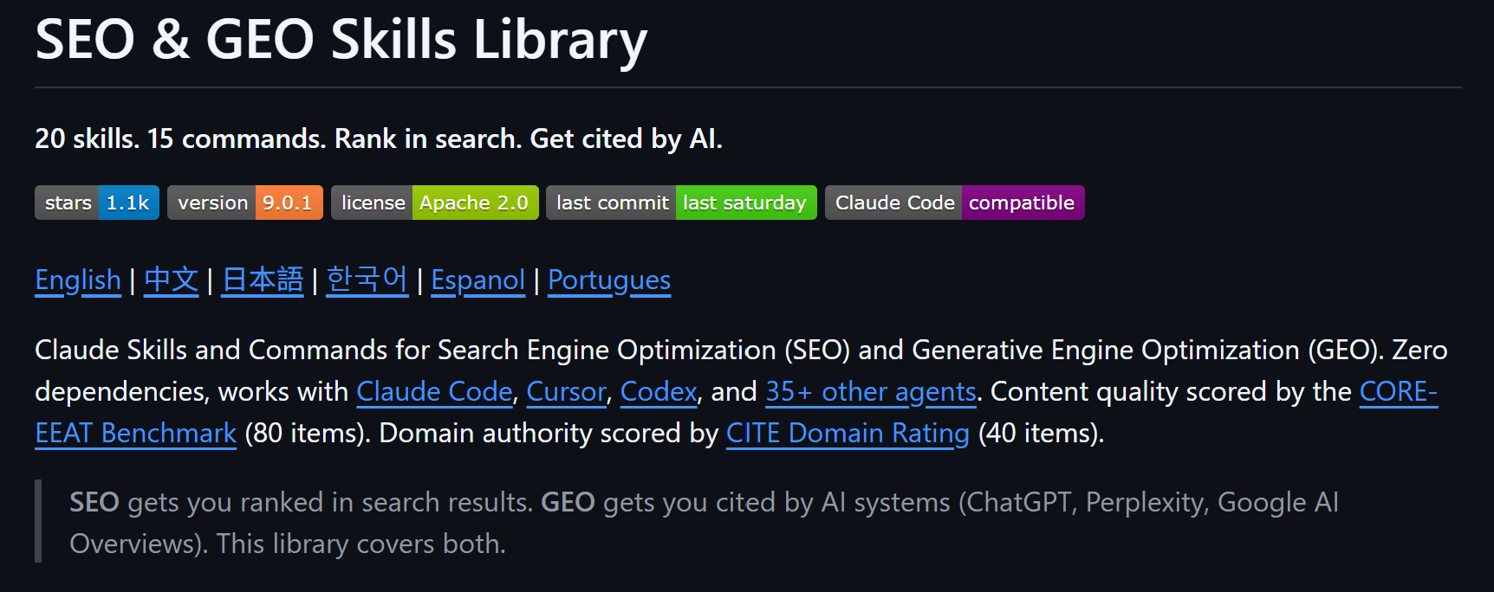Viewport: 1494px width, 592px height.
Task: Open the stars 1.1k badge
Action: (97, 203)
